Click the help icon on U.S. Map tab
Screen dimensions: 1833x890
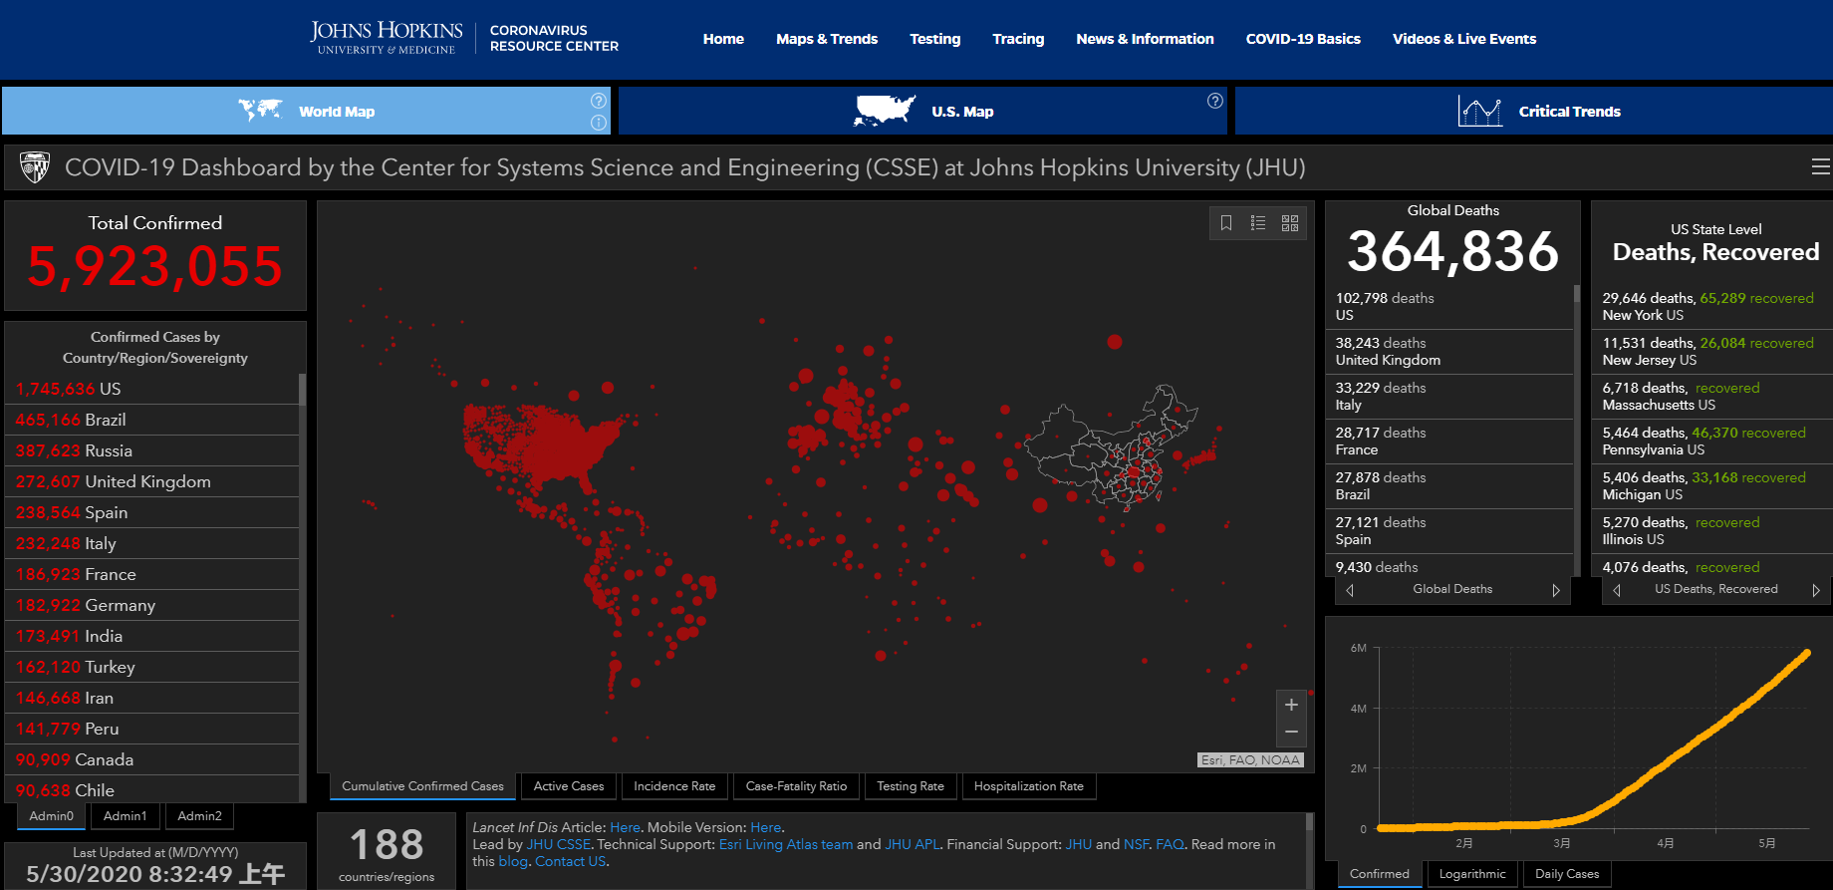click(x=1214, y=101)
